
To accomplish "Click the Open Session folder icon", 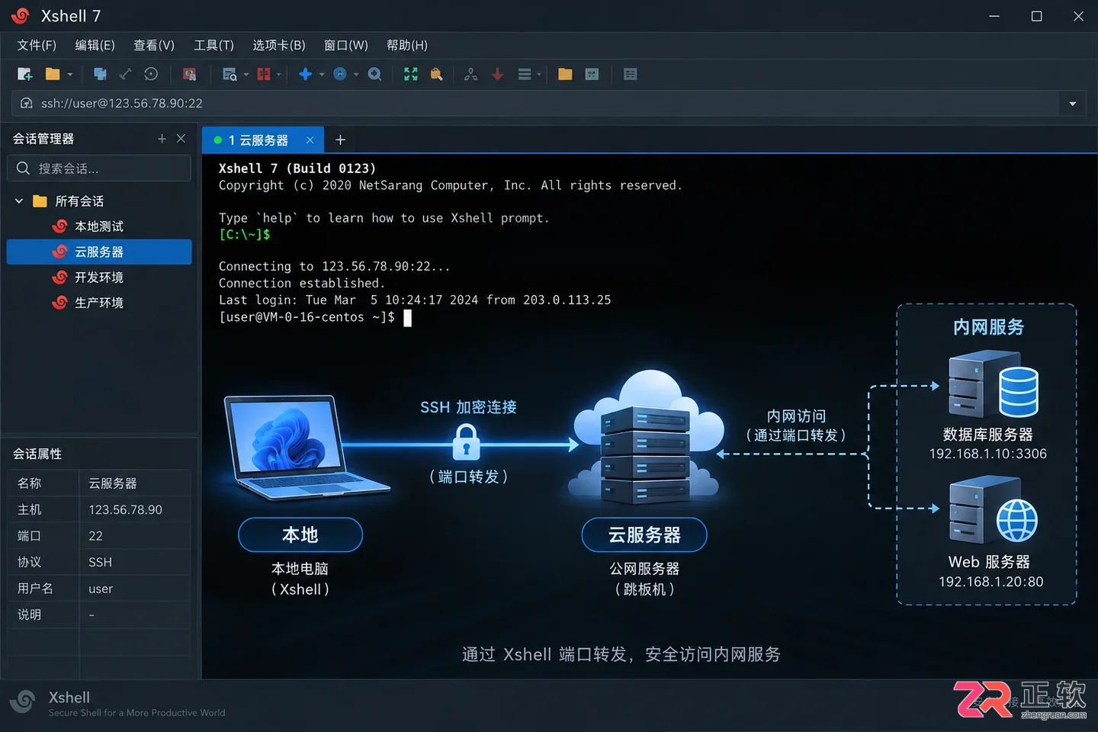I will tap(53, 74).
